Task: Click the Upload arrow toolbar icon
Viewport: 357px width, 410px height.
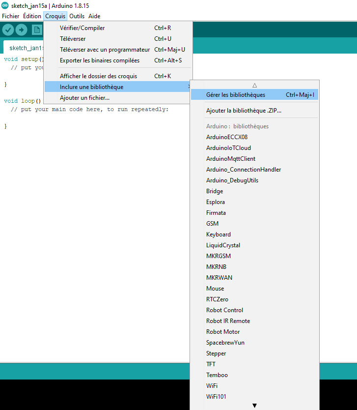Action: coord(22,30)
